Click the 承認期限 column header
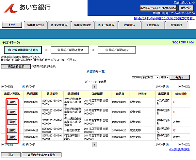 32,94
